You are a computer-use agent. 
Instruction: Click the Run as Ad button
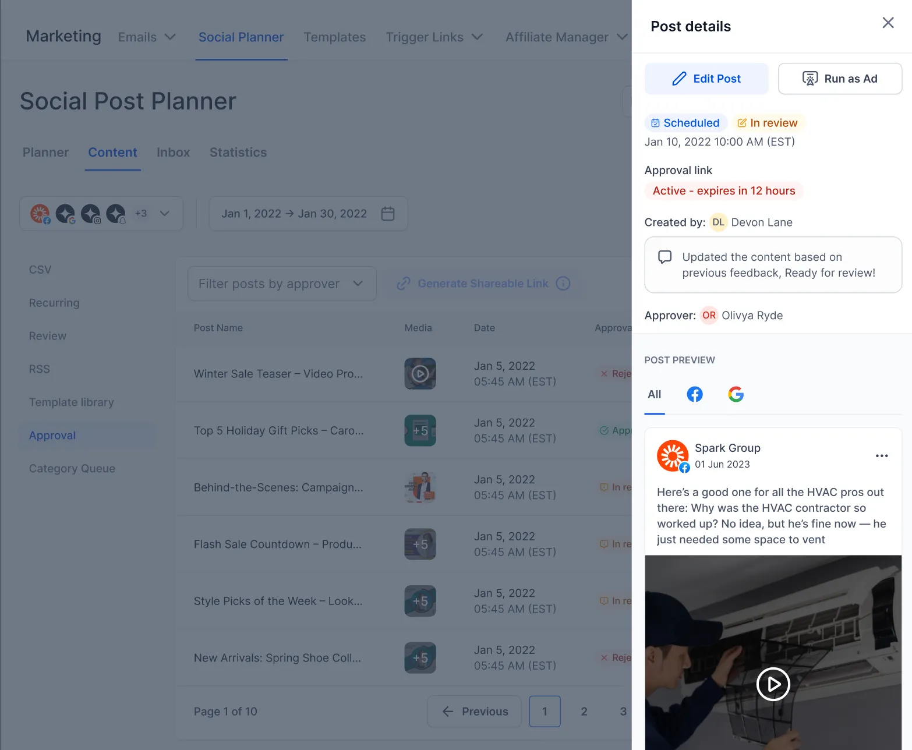pyautogui.click(x=839, y=79)
